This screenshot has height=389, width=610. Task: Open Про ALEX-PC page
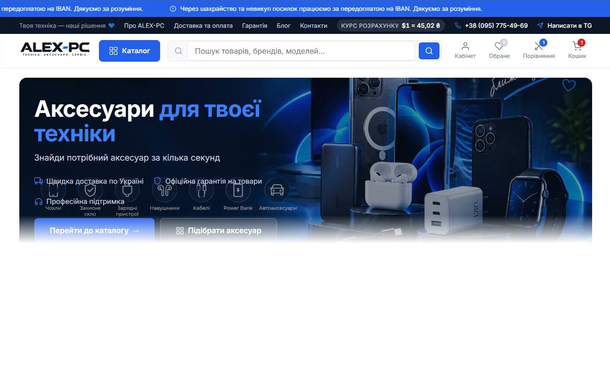(144, 25)
